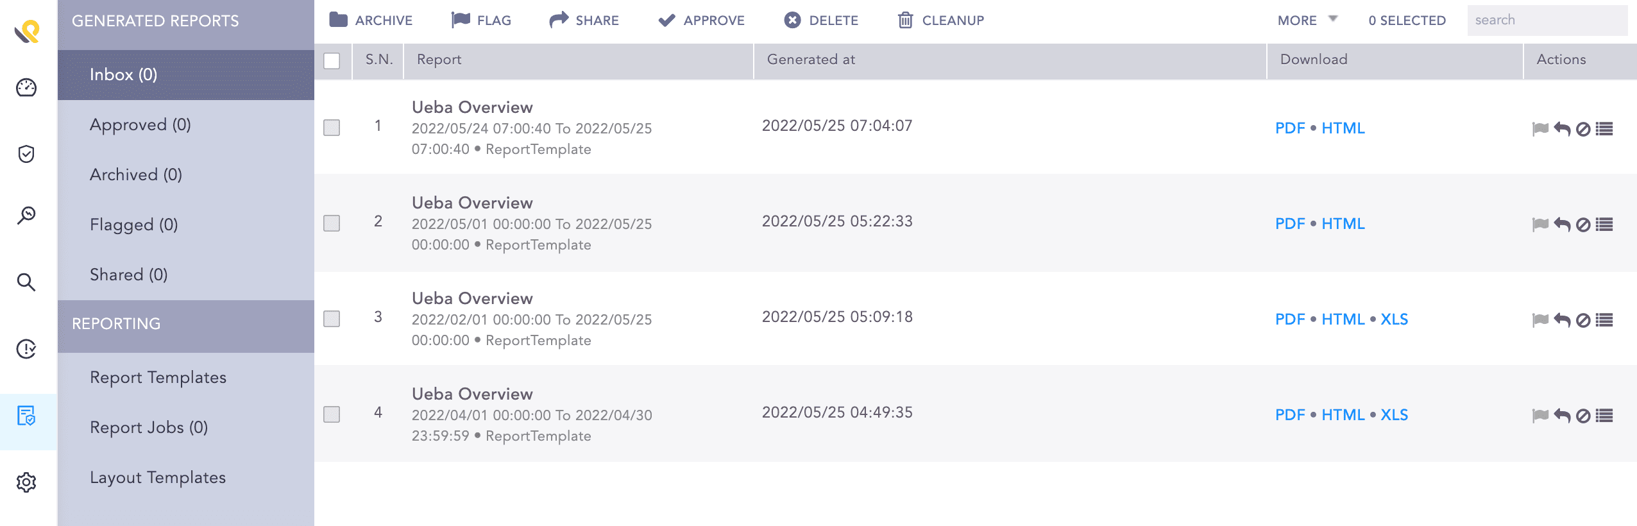Open the HTML version of report 2

1343,224
